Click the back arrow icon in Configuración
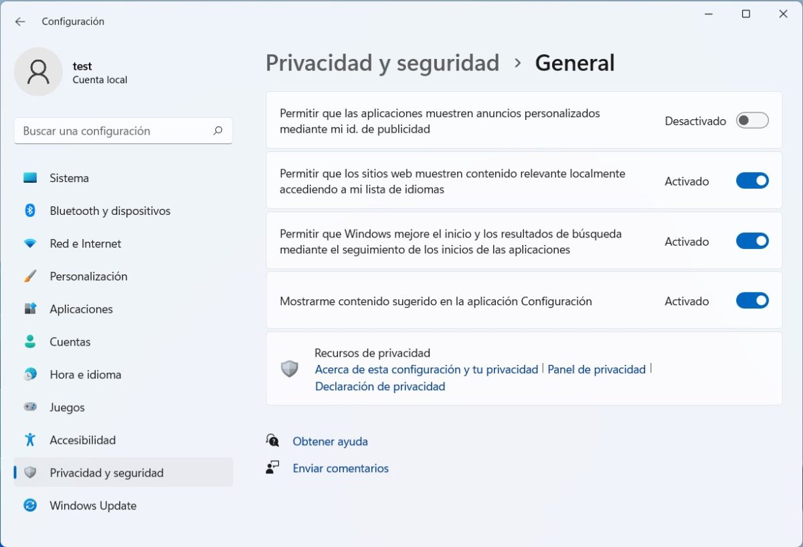Image resolution: width=803 pixels, height=547 pixels. [20, 21]
